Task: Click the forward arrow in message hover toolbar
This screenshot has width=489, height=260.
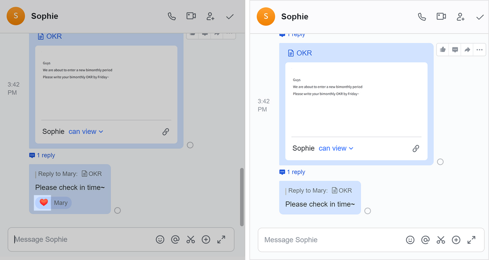Action: pos(467,50)
